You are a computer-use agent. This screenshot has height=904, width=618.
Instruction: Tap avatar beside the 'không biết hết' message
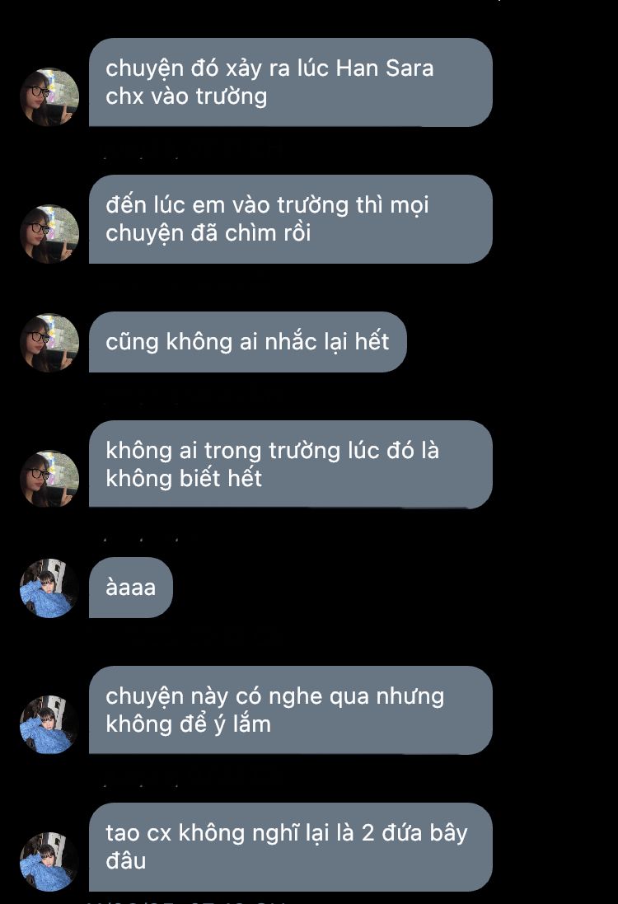[x=49, y=479]
